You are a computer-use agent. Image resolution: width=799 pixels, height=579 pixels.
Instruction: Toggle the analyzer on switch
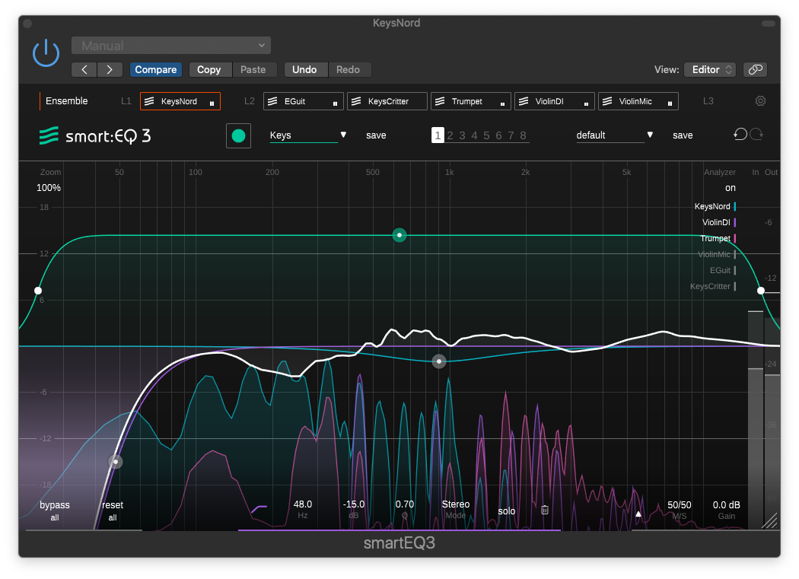click(730, 188)
